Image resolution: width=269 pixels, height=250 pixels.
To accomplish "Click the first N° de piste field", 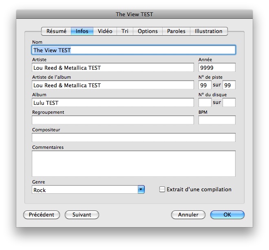I will (x=205, y=85).
